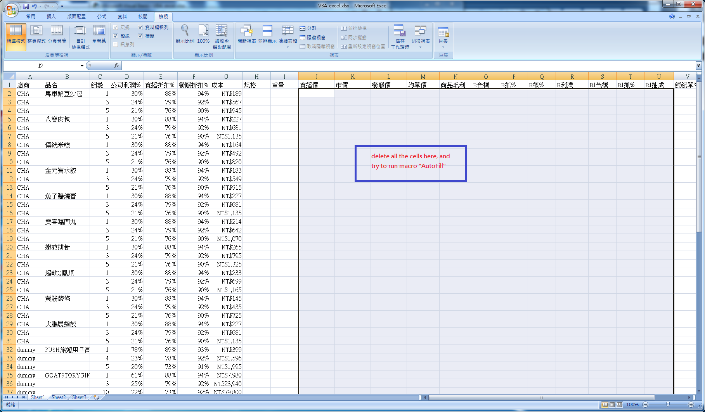Click the 100% zoom level in status bar

[x=632, y=405]
